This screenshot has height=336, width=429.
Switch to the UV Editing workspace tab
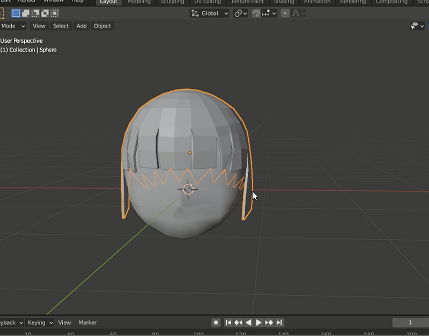pyautogui.click(x=207, y=2)
